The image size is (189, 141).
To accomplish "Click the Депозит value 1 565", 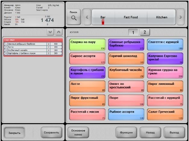I will tap(17, 13).
